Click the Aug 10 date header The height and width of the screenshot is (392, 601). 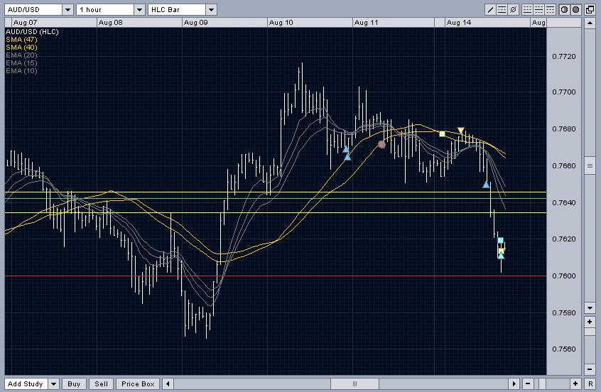(x=309, y=23)
